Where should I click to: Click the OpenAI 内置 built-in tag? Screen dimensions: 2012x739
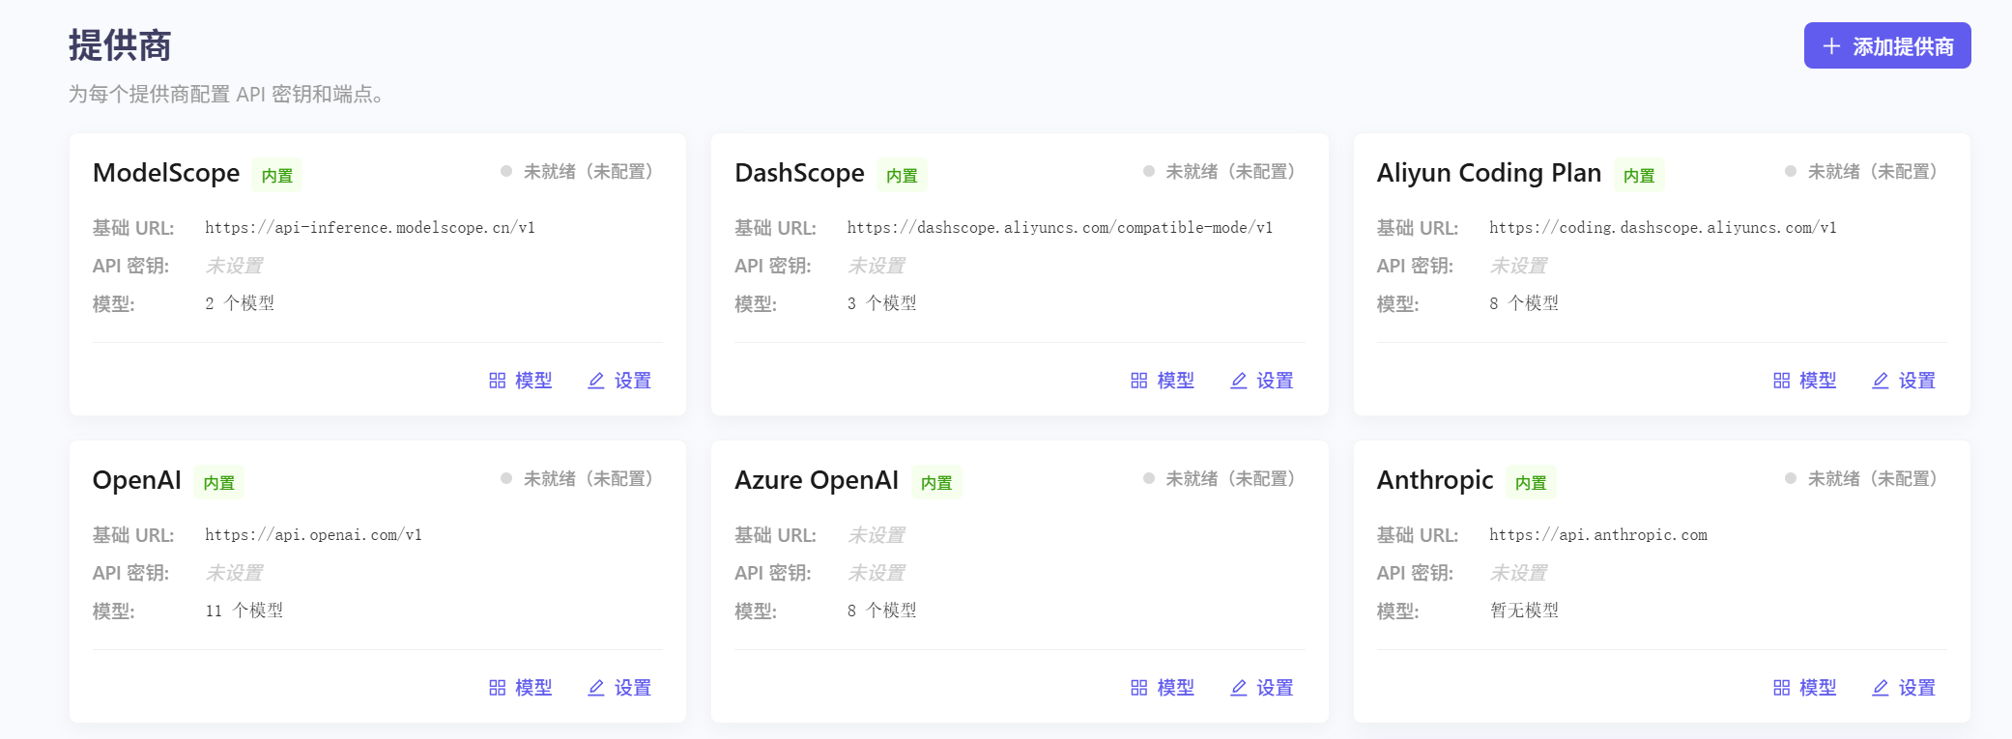[x=218, y=482]
